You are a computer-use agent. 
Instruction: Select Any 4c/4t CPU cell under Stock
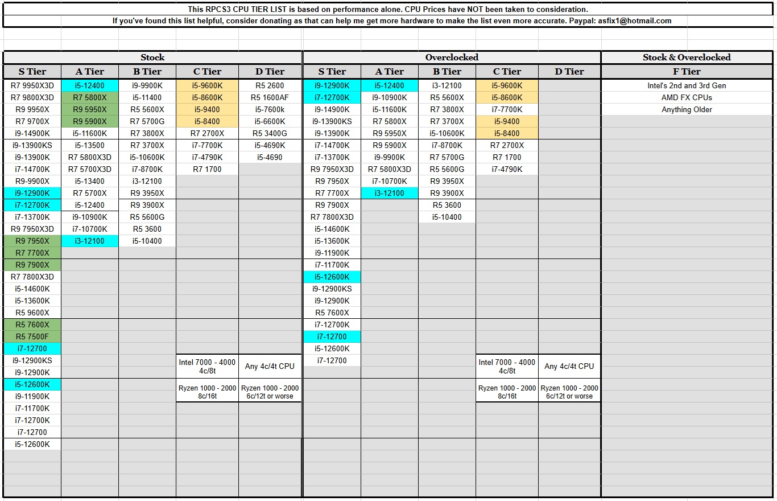click(x=270, y=366)
